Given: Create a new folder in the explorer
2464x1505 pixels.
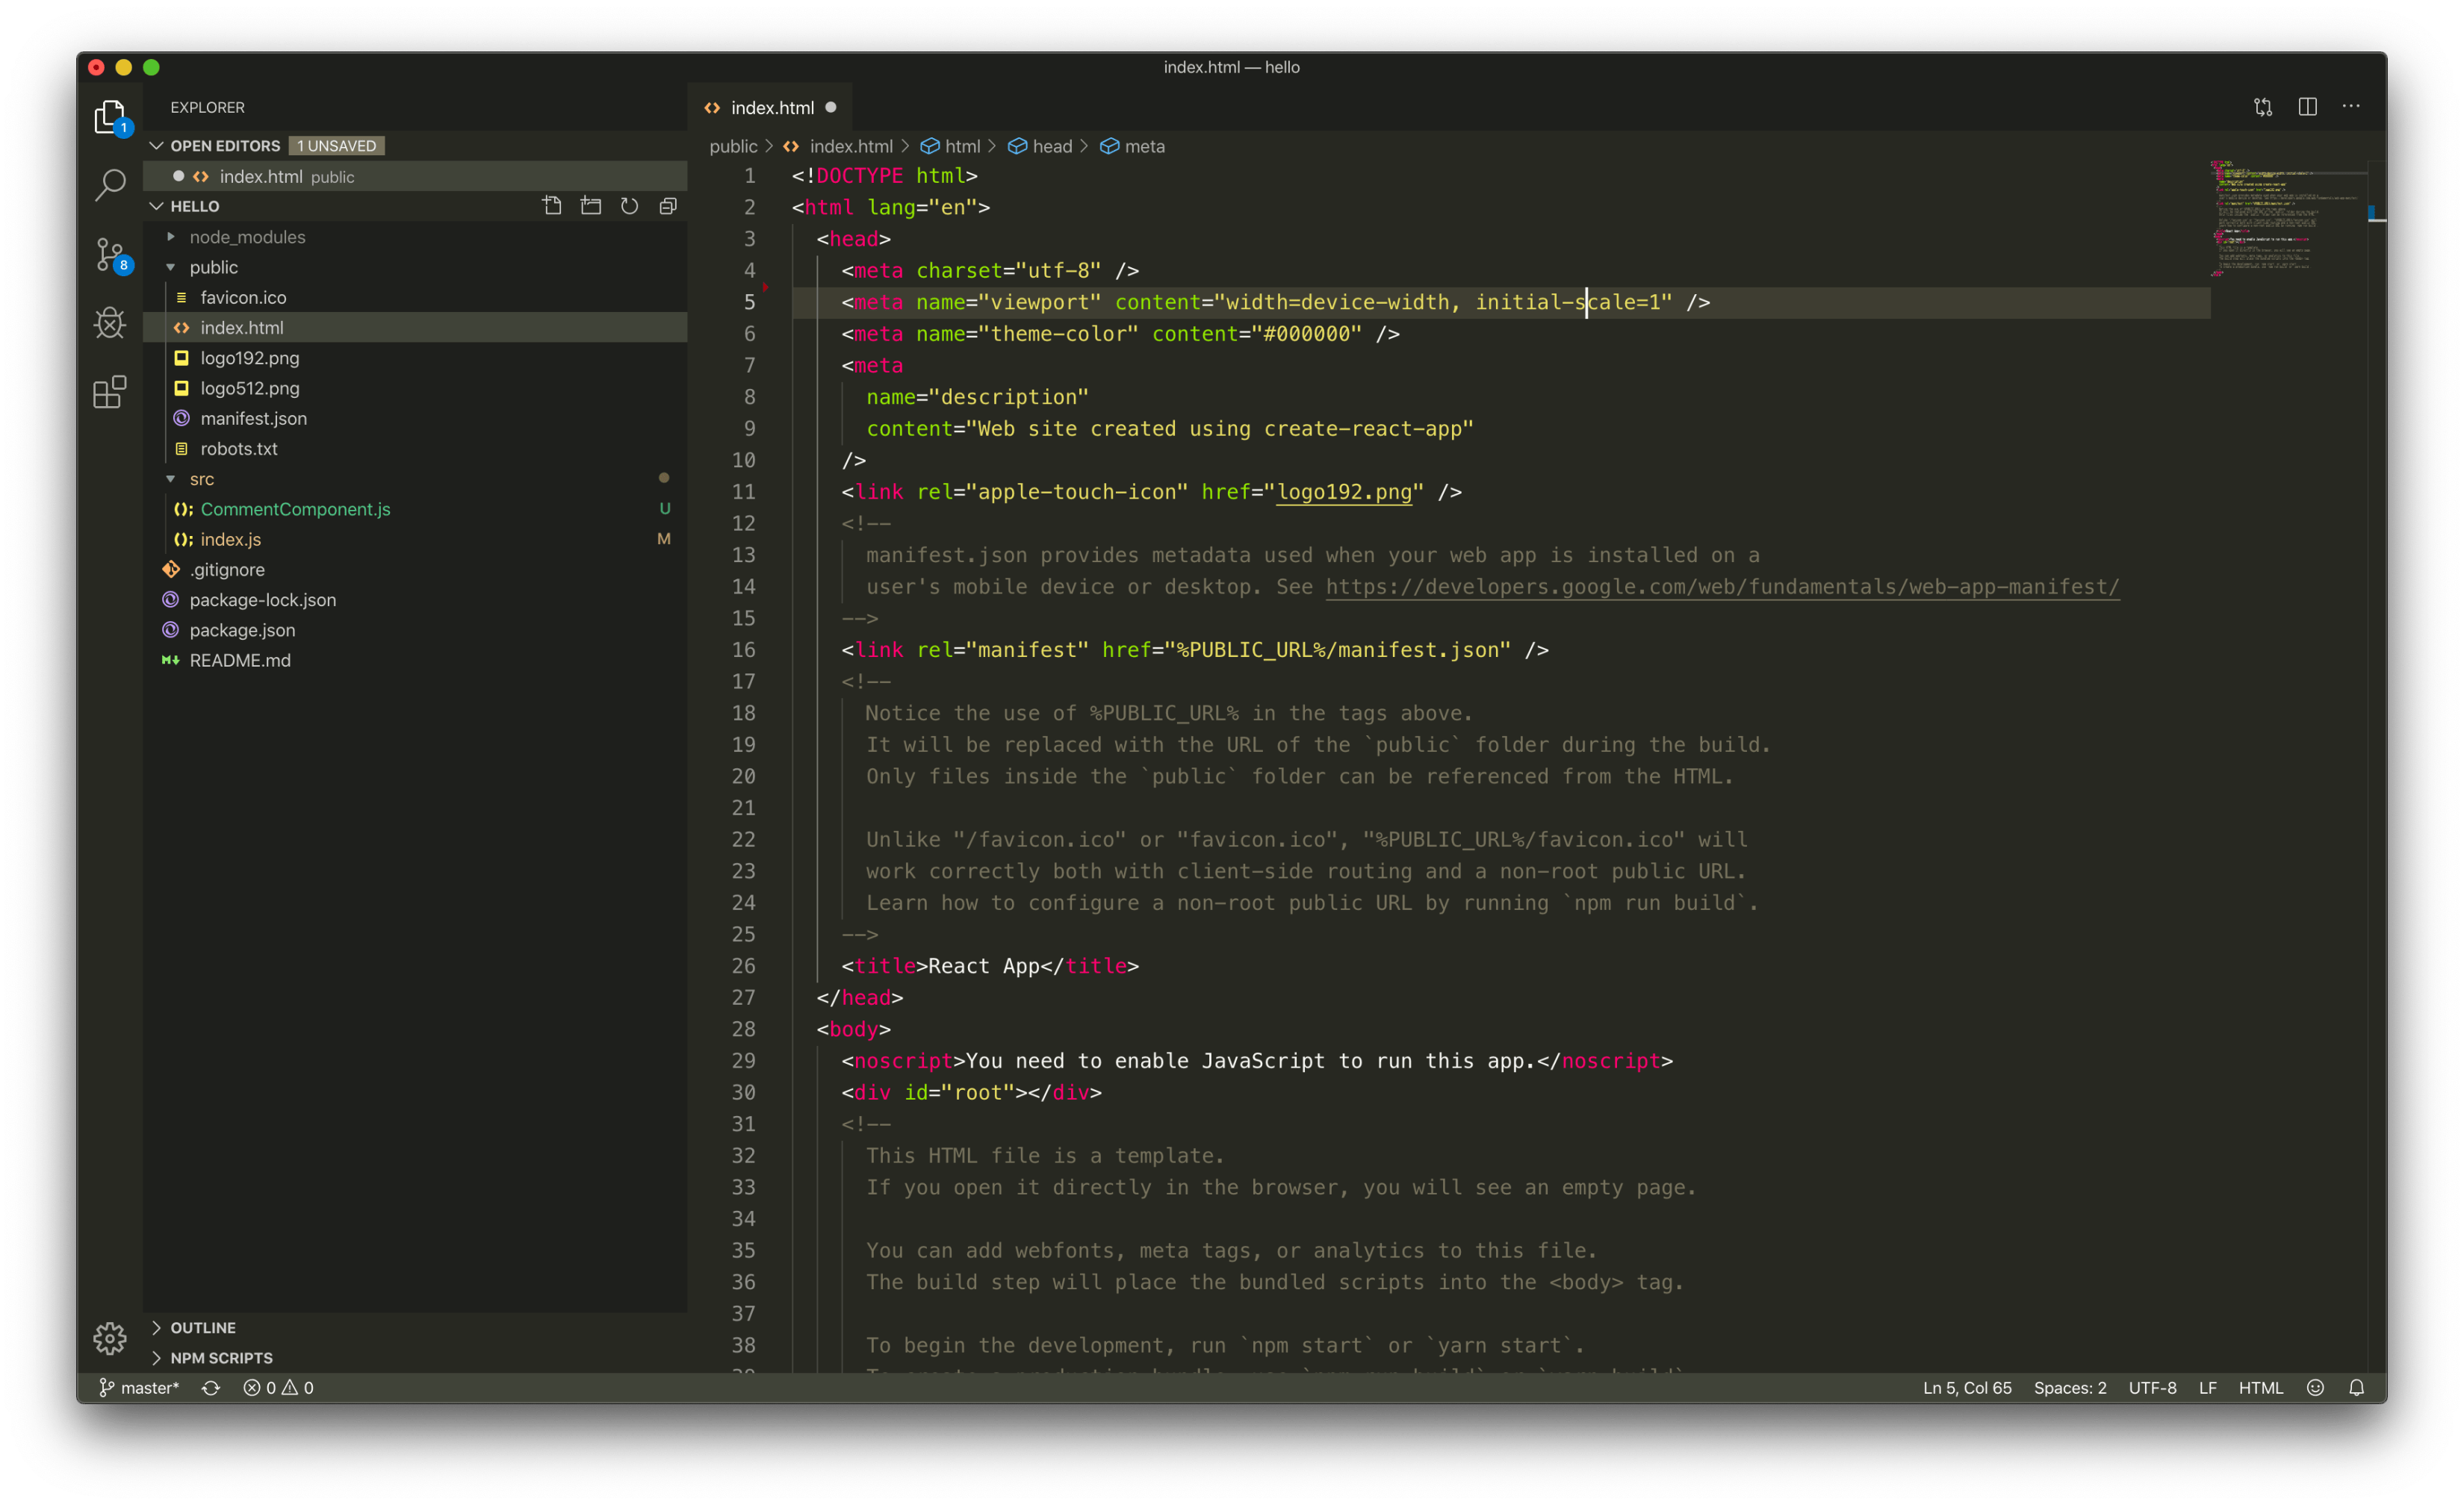Looking at the screenshot, I should 591,206.
